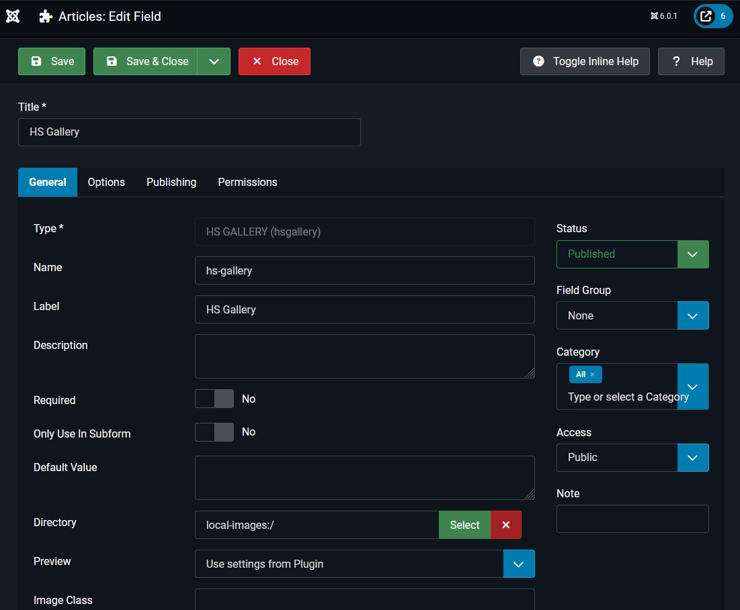Switch to the General tab
The image size is (740, 610).
48,183
